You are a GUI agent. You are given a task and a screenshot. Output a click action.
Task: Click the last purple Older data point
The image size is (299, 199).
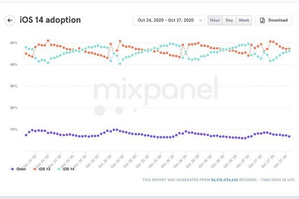click(289, 136)
